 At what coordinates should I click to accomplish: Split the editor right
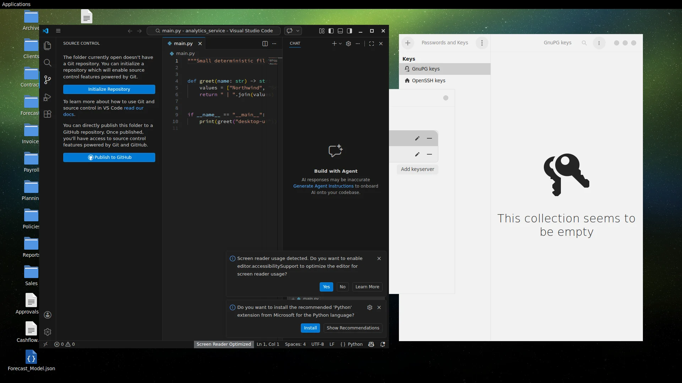(265, 44)
